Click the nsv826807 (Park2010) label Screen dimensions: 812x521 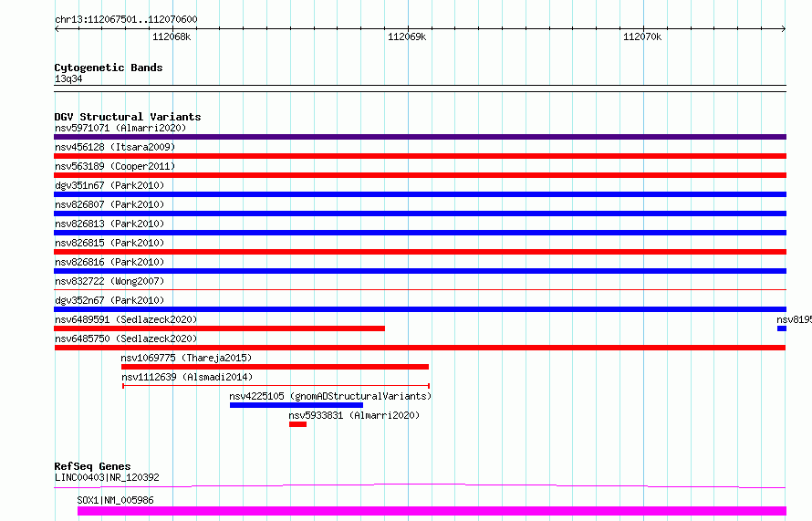109,204
